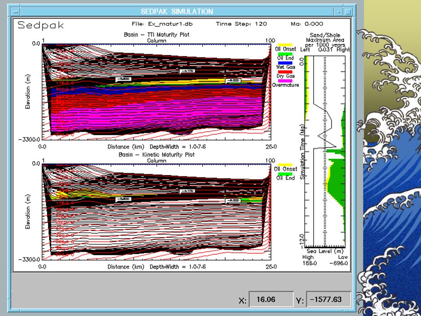Open the window menu button in the title bar
The width and height of the screenshot is (421, 316).
click(x=16, y=12)
